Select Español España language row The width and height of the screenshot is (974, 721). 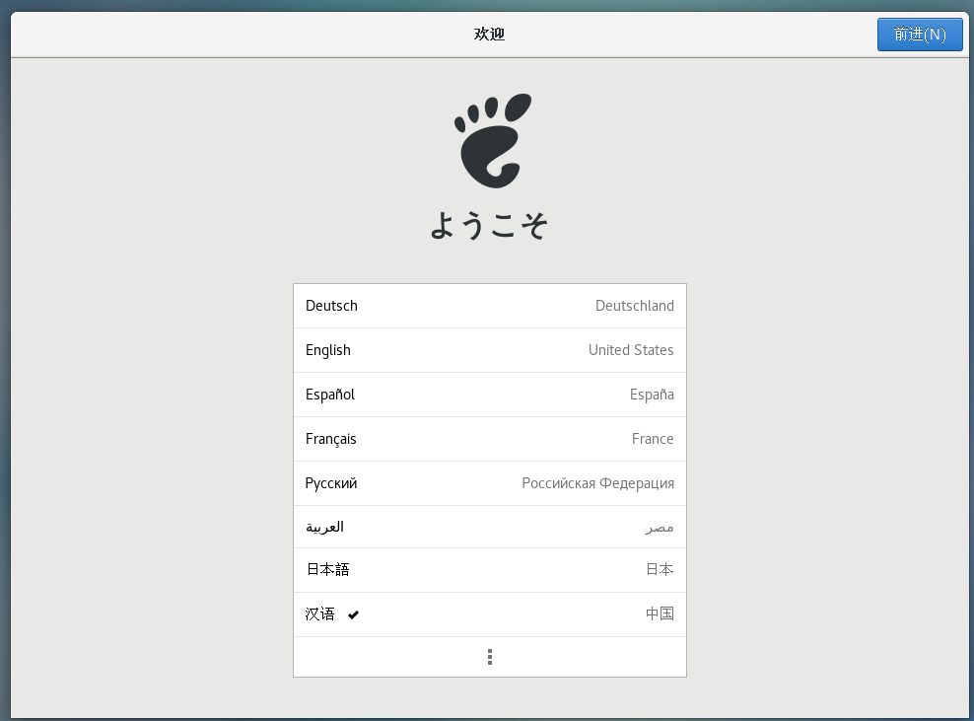[490, 395]
